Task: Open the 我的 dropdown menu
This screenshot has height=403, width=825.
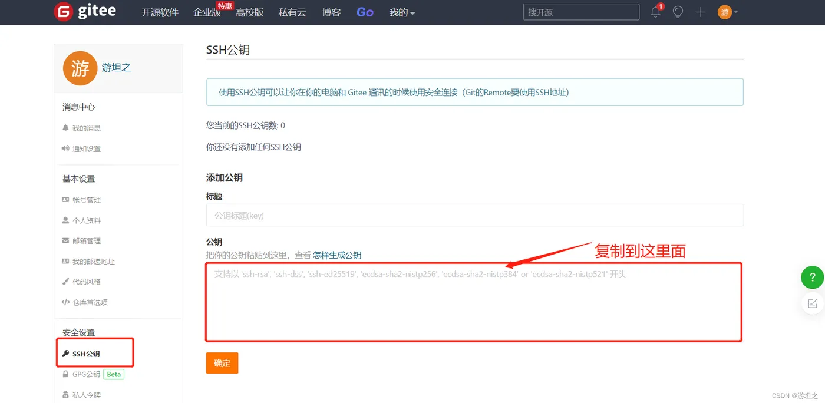Action: [402, 12]
